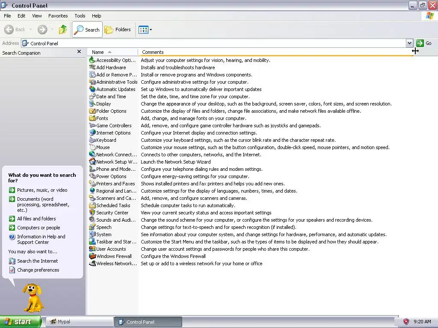Select the Windows Firewall icon
The width and height of the screenshot is (438, 328).
92,256
